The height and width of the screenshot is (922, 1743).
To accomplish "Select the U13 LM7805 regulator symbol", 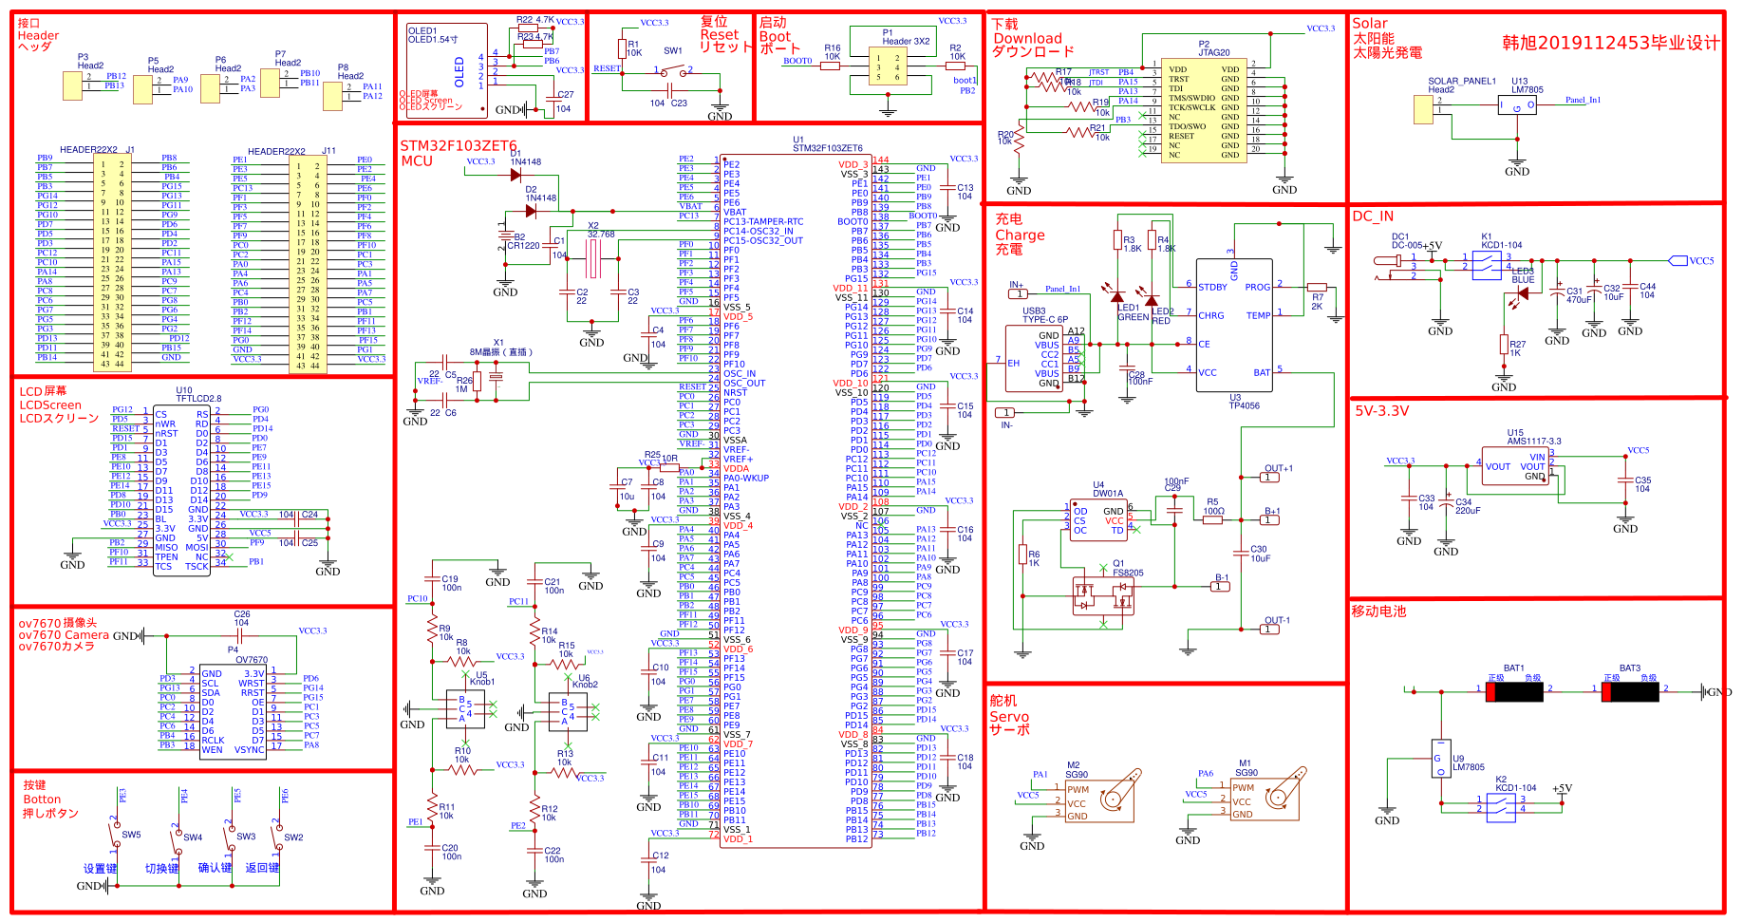I will [x=1518, y=105].
